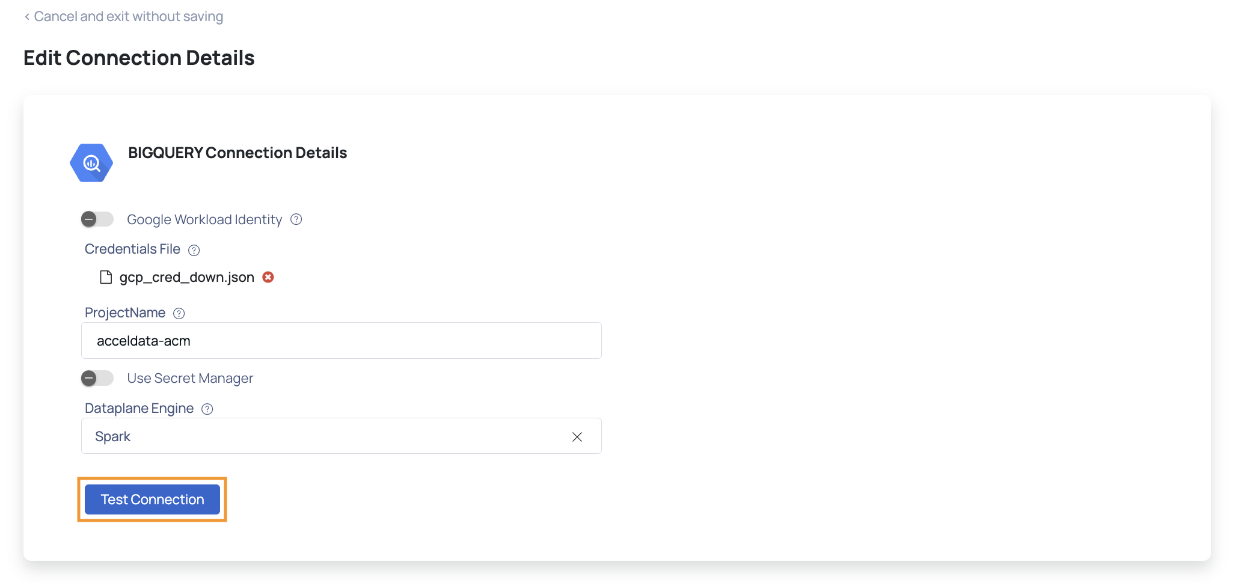The image size is (1235, 583).
Task: Click the Google Workload Identity label
Action: tap(204, 219)
